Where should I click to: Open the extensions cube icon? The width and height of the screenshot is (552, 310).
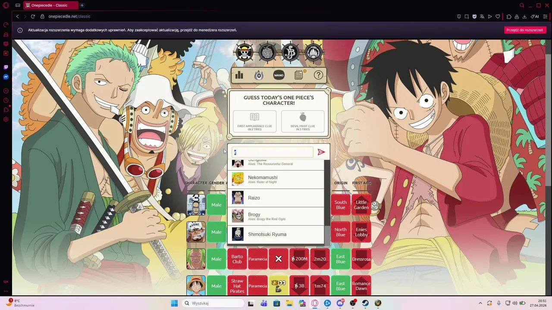(509, 16)
